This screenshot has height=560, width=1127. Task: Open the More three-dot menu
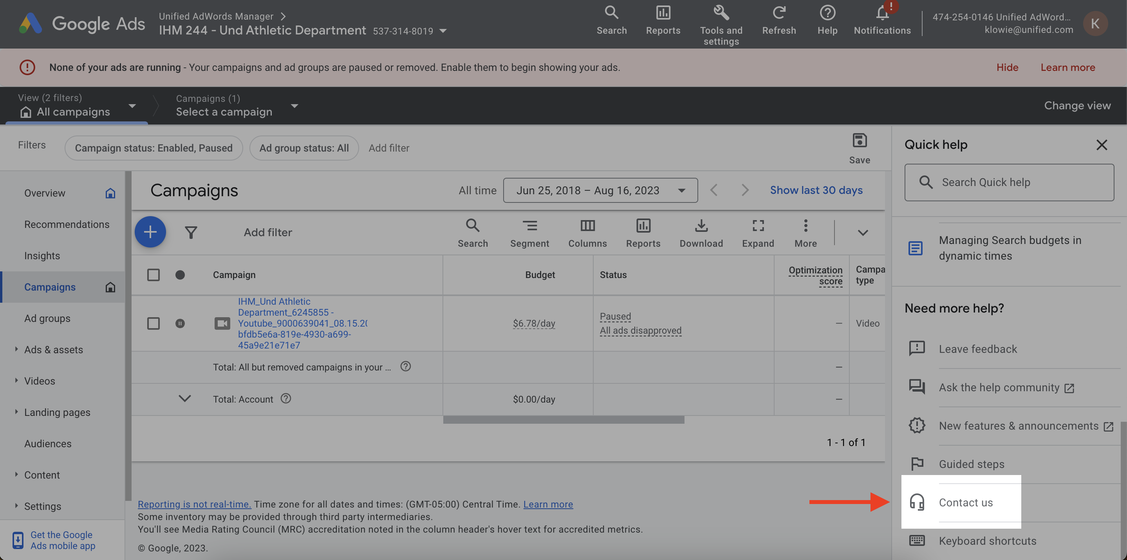pos(806,233)
